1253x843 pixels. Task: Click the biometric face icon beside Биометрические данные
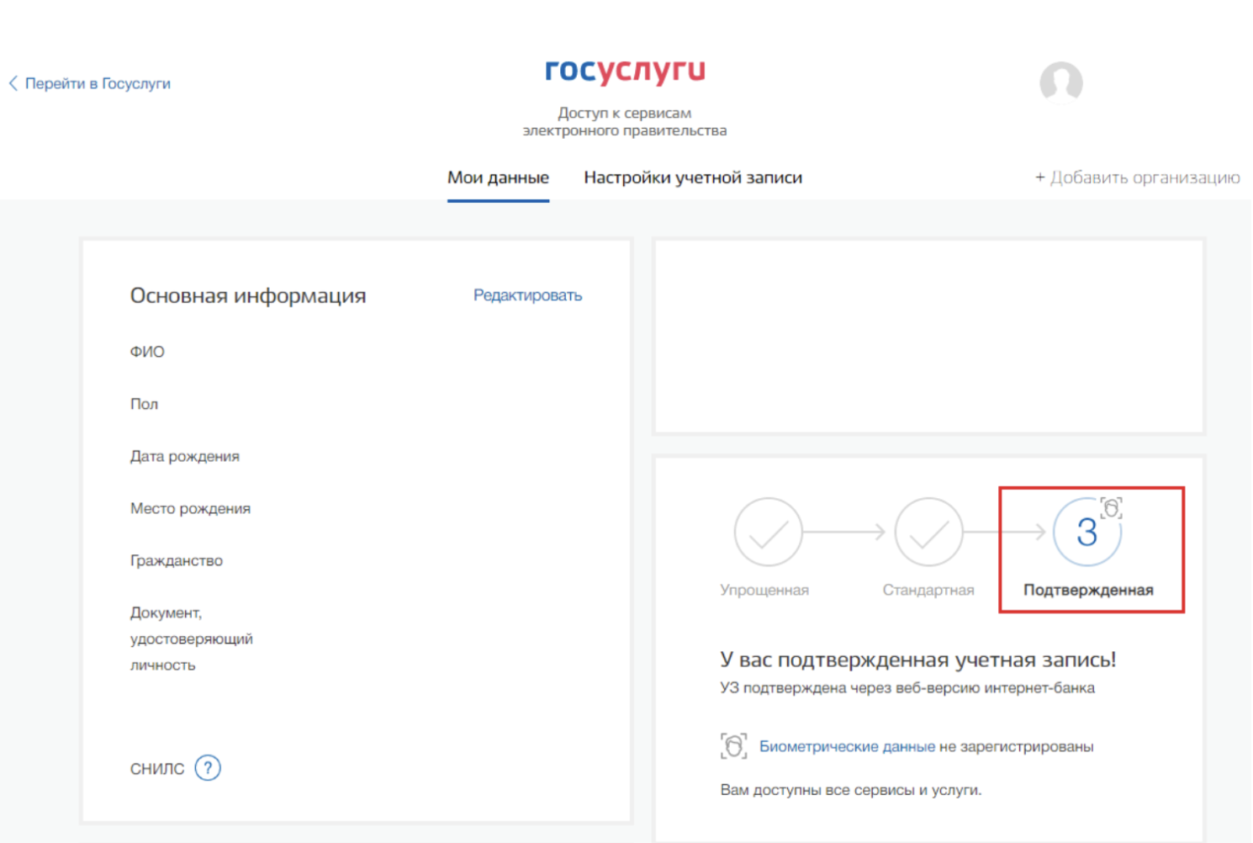(x=733, y=746)
